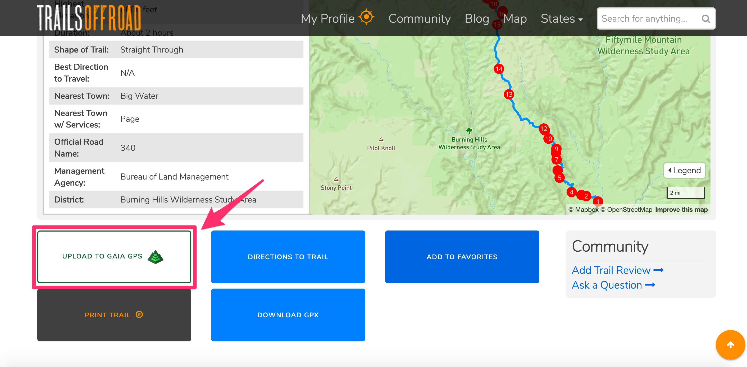Open the Improve this map link
The width and height of the screenshot is (747, 367).
pos(681,210)
